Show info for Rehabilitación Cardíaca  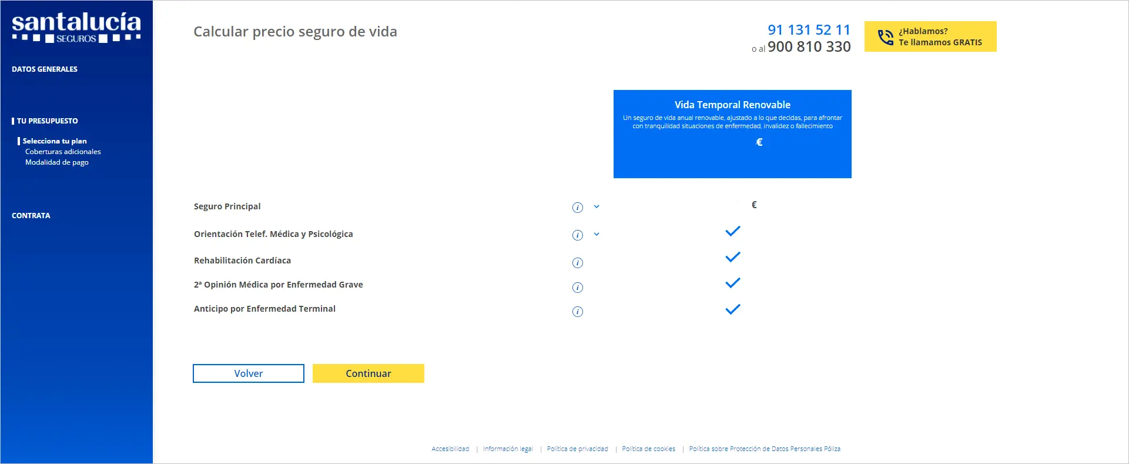(577, 263)
